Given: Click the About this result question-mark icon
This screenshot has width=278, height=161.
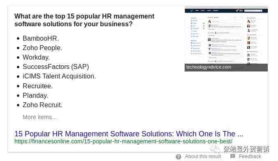Looking at the screenshot, I should coord(178,157).
